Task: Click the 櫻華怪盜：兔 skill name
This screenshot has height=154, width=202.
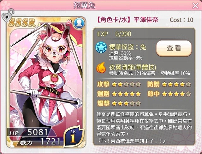Action: 128,47
